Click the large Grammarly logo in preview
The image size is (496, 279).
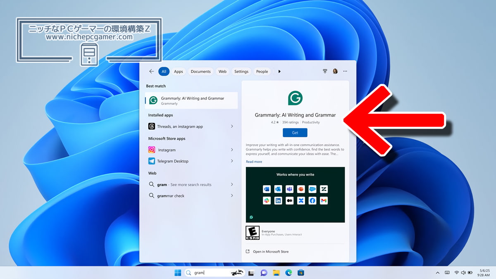click(295, 98)
